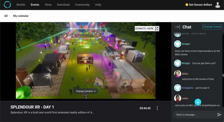Open the Events menu

pyautogui.click(x=35, y=5)
